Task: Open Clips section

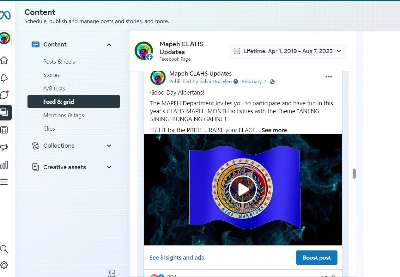Action: 49,129
